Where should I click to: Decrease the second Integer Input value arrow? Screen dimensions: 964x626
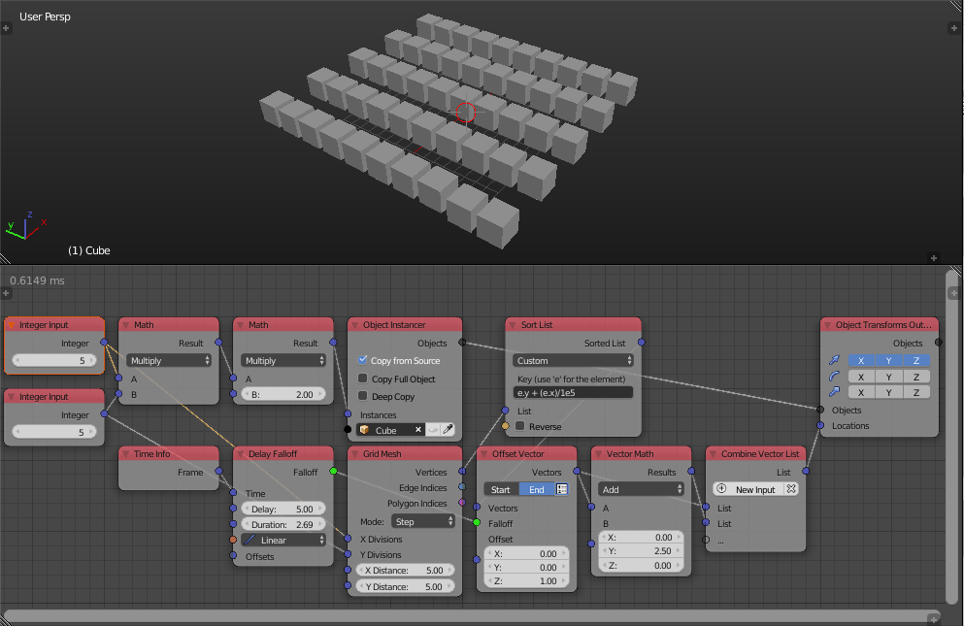coord(17,432)
